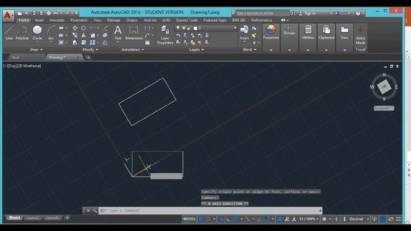Open the Utilities calculator panel button
This screenshot has width=411, height=231.
(x=308, y=33)
